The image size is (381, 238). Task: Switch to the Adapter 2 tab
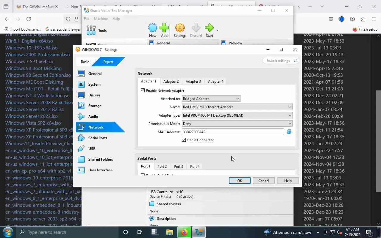(171, 82)
